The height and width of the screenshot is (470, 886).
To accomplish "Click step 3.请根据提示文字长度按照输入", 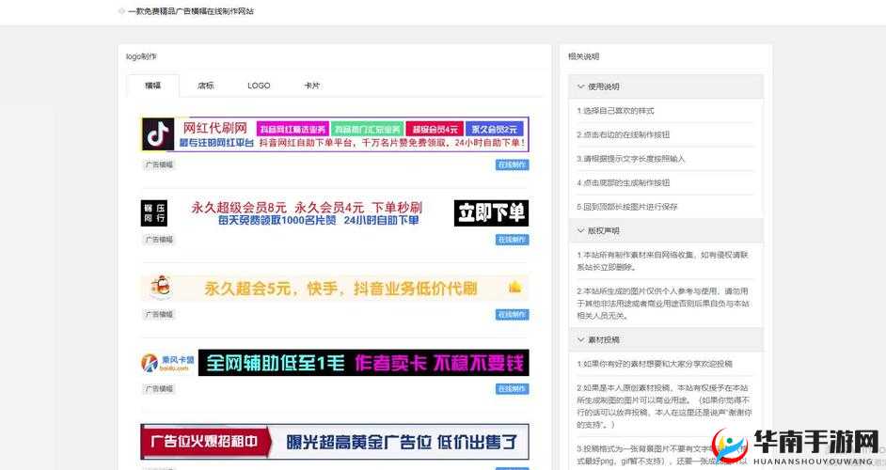I will coord(630,159).
